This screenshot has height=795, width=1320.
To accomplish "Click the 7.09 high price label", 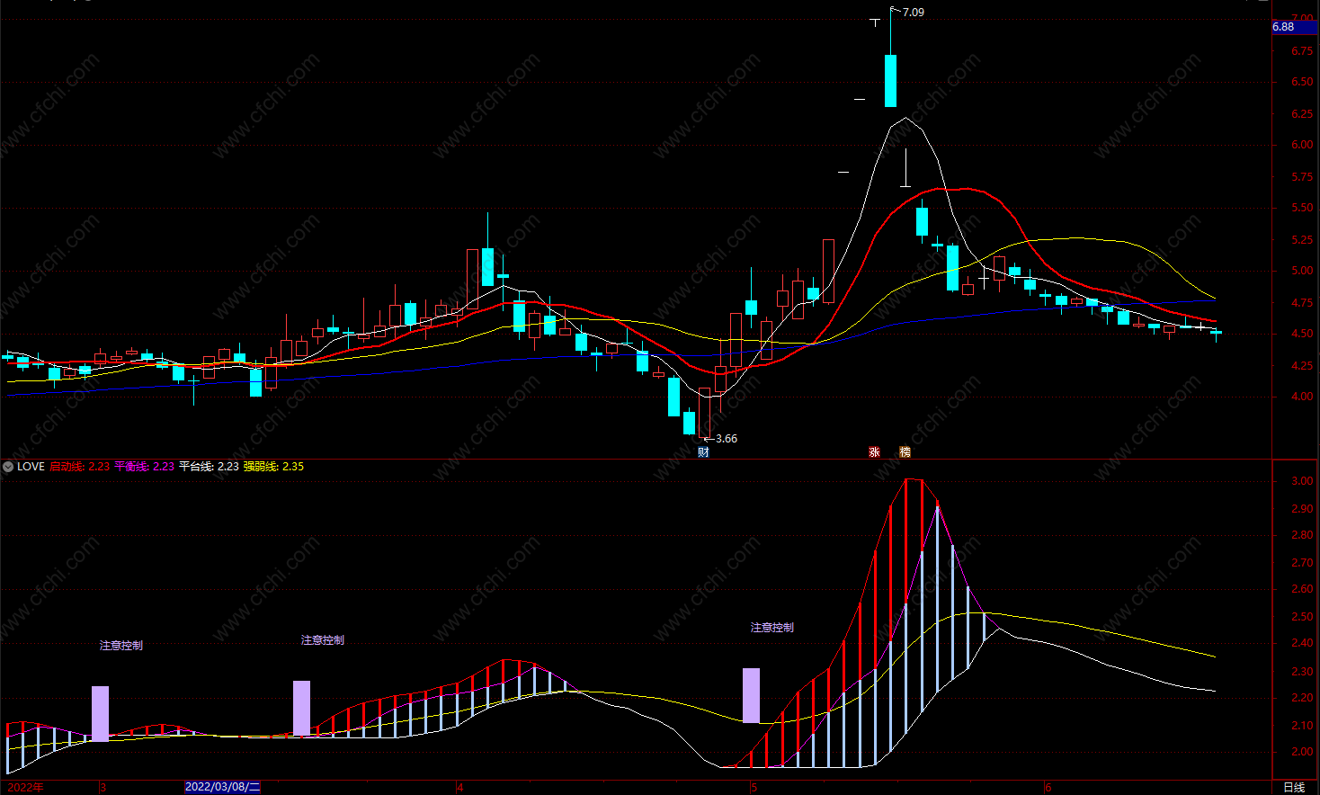I will (913, 12).
